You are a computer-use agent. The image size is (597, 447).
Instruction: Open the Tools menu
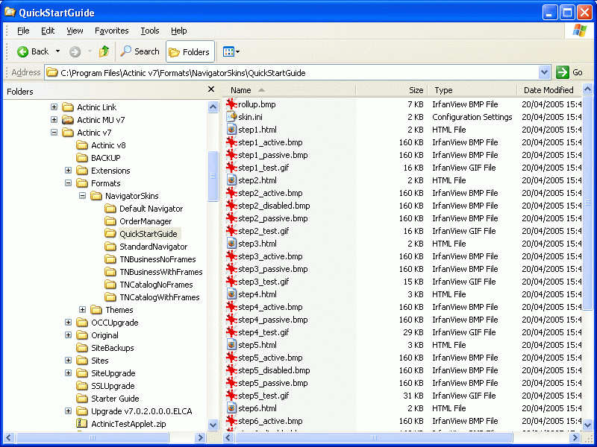point(150,31)
